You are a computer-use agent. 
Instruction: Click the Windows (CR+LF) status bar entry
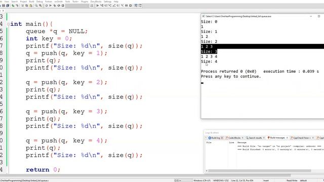click(202, 180)
